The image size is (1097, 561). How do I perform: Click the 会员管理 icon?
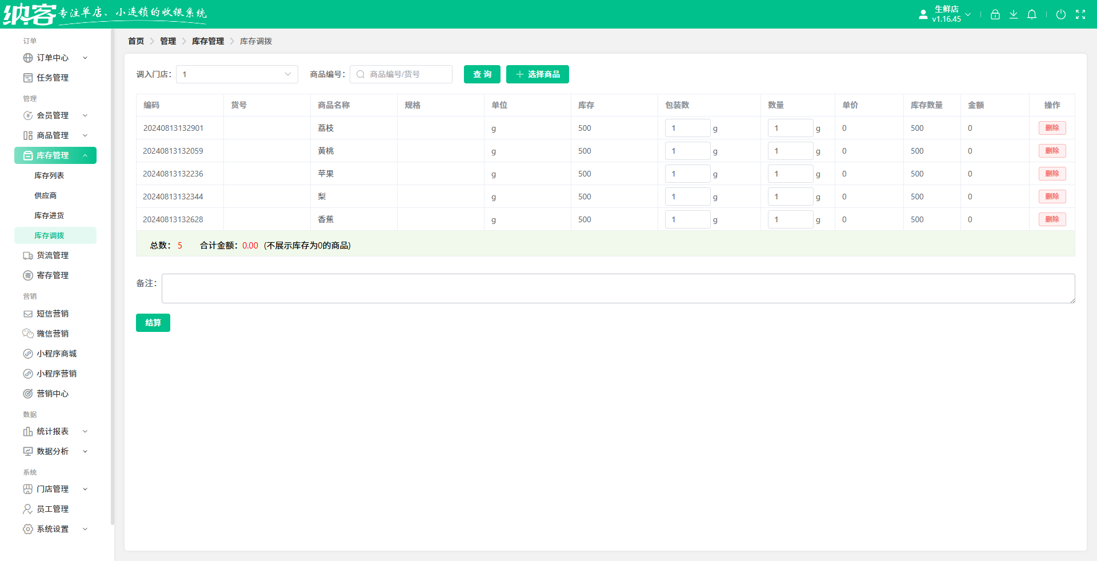click(x=28, y=115)
